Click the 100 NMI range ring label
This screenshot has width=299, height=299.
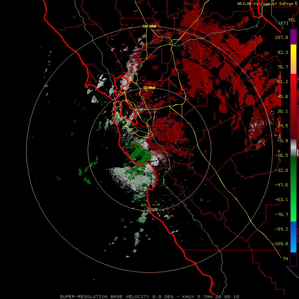[x=149, y=26]
